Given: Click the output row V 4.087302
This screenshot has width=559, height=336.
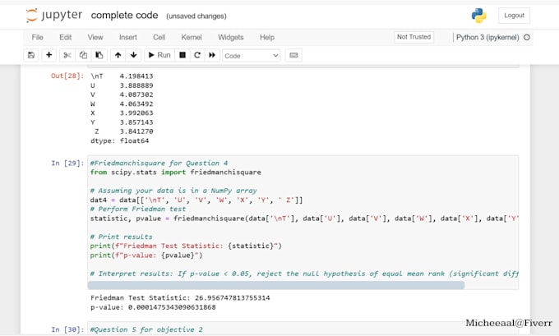Looking at the screenshot, I should point(122,94).
